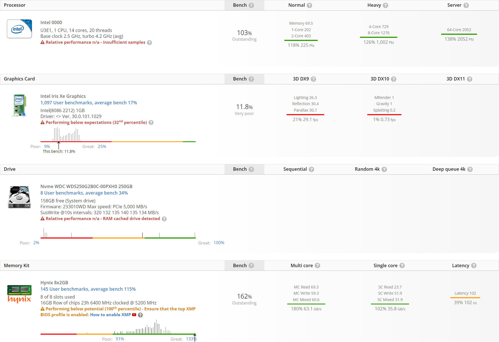Open help icon after How to enable XMP

coord(140,315)
